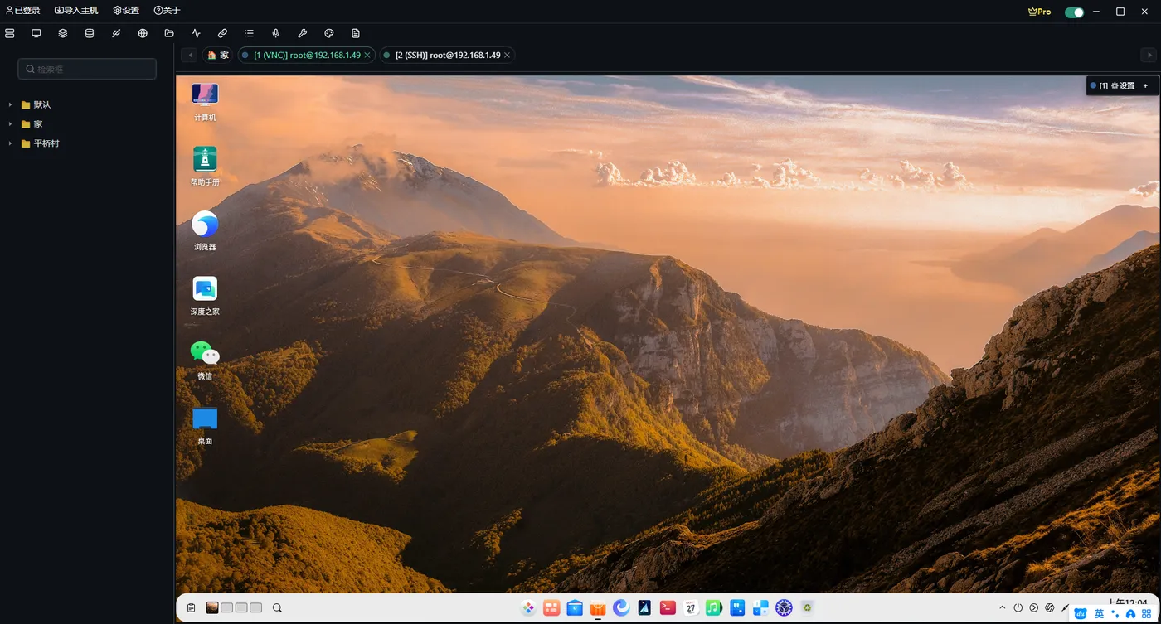Open the color palette theme icon
The height and width of the screenshot is (624, 1161).
pyautogui.click(x=329, y=33)
